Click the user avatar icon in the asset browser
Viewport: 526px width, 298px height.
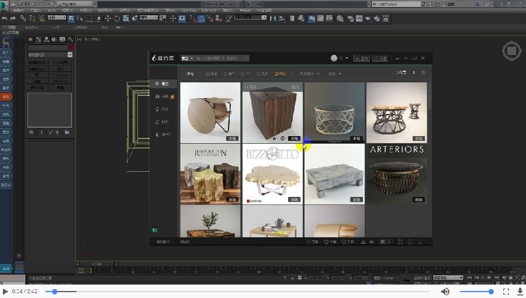coord(334,58)
